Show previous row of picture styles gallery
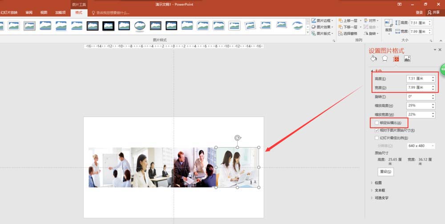The width and height of the screenshot is (445, 224). click(308, 21)
